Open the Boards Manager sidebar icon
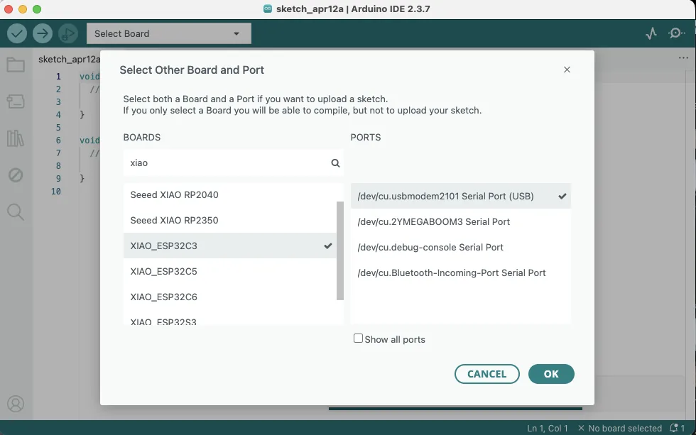 tap(16, 101)
